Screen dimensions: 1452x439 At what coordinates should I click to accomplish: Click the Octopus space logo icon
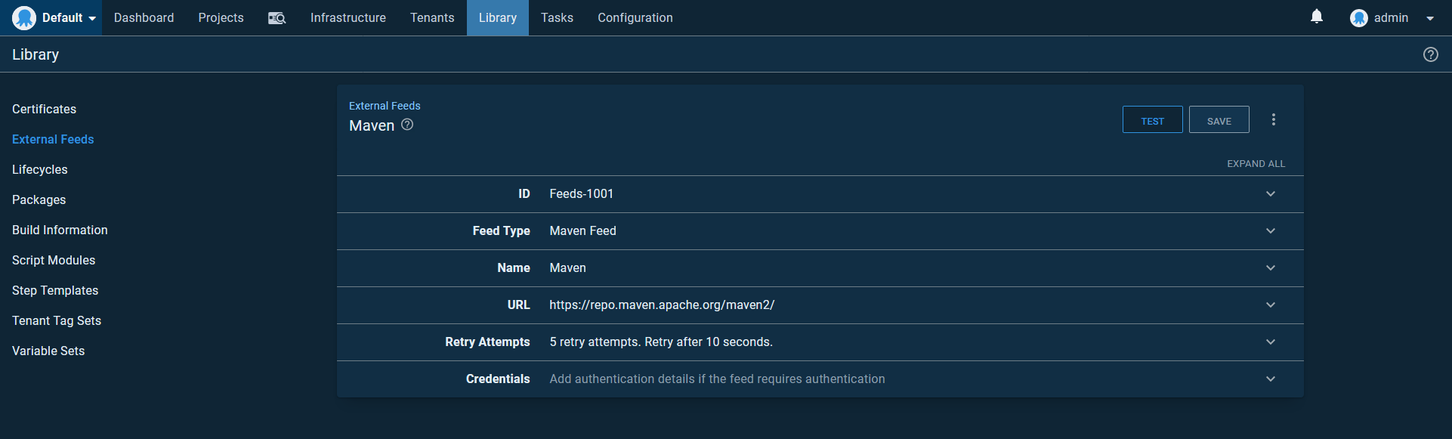(x=24, y=18)
